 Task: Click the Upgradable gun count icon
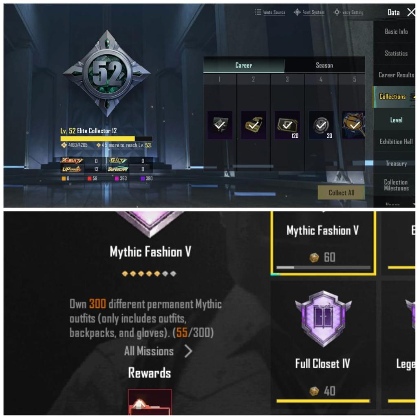click(71, 169)
